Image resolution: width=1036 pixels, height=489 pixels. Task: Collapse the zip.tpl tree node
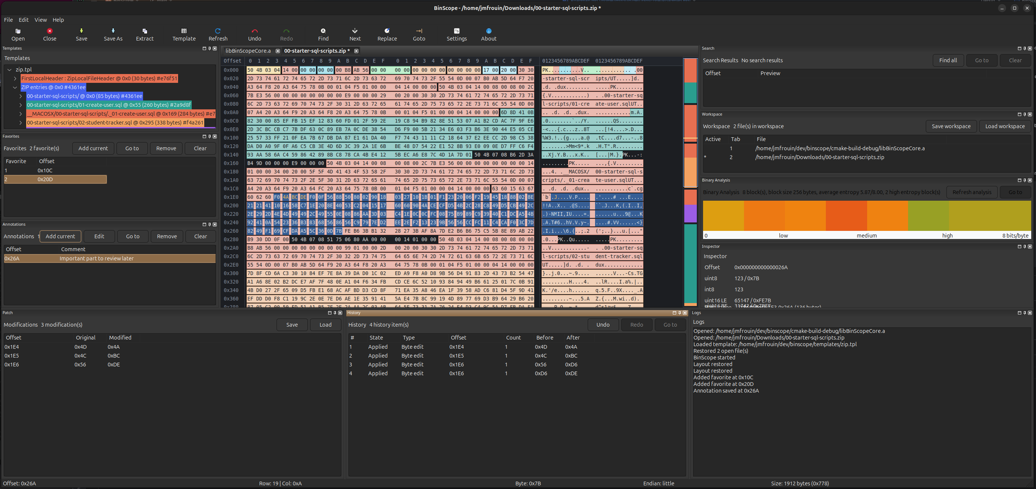(x=9, y=70)
